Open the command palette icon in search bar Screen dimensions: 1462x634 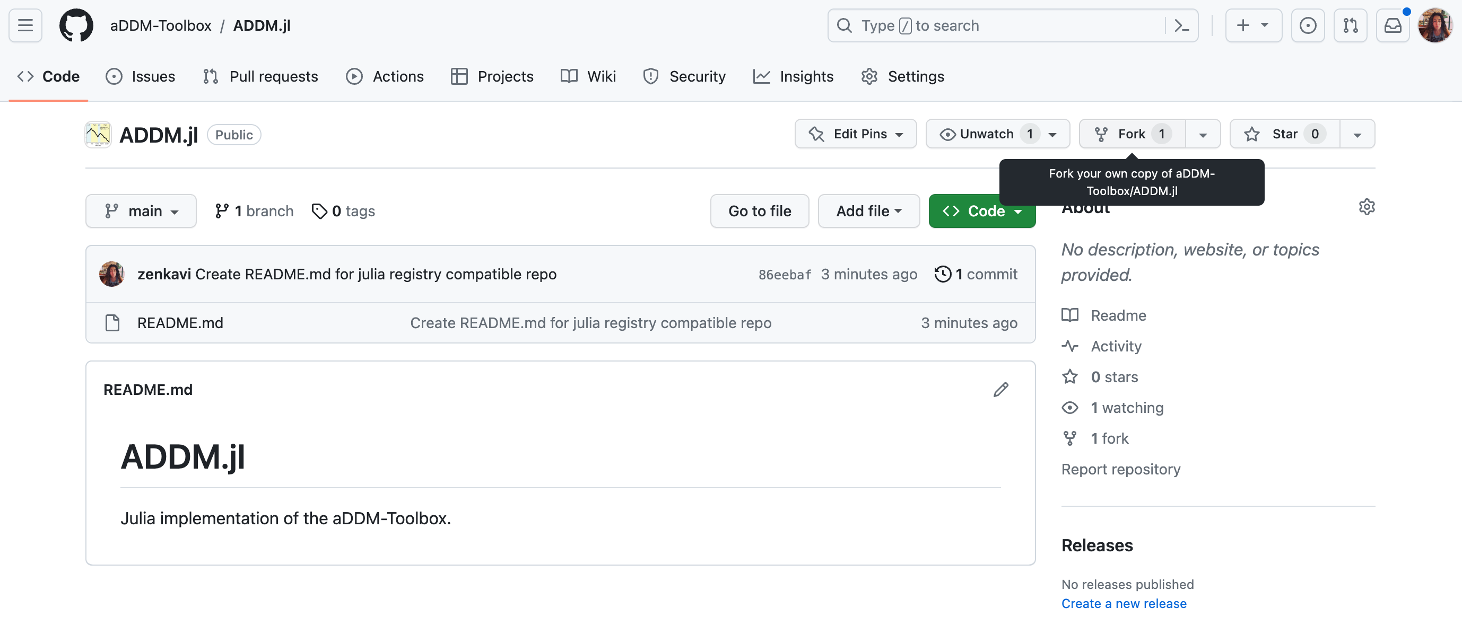pyautogui.click(x=1181, y=25)
